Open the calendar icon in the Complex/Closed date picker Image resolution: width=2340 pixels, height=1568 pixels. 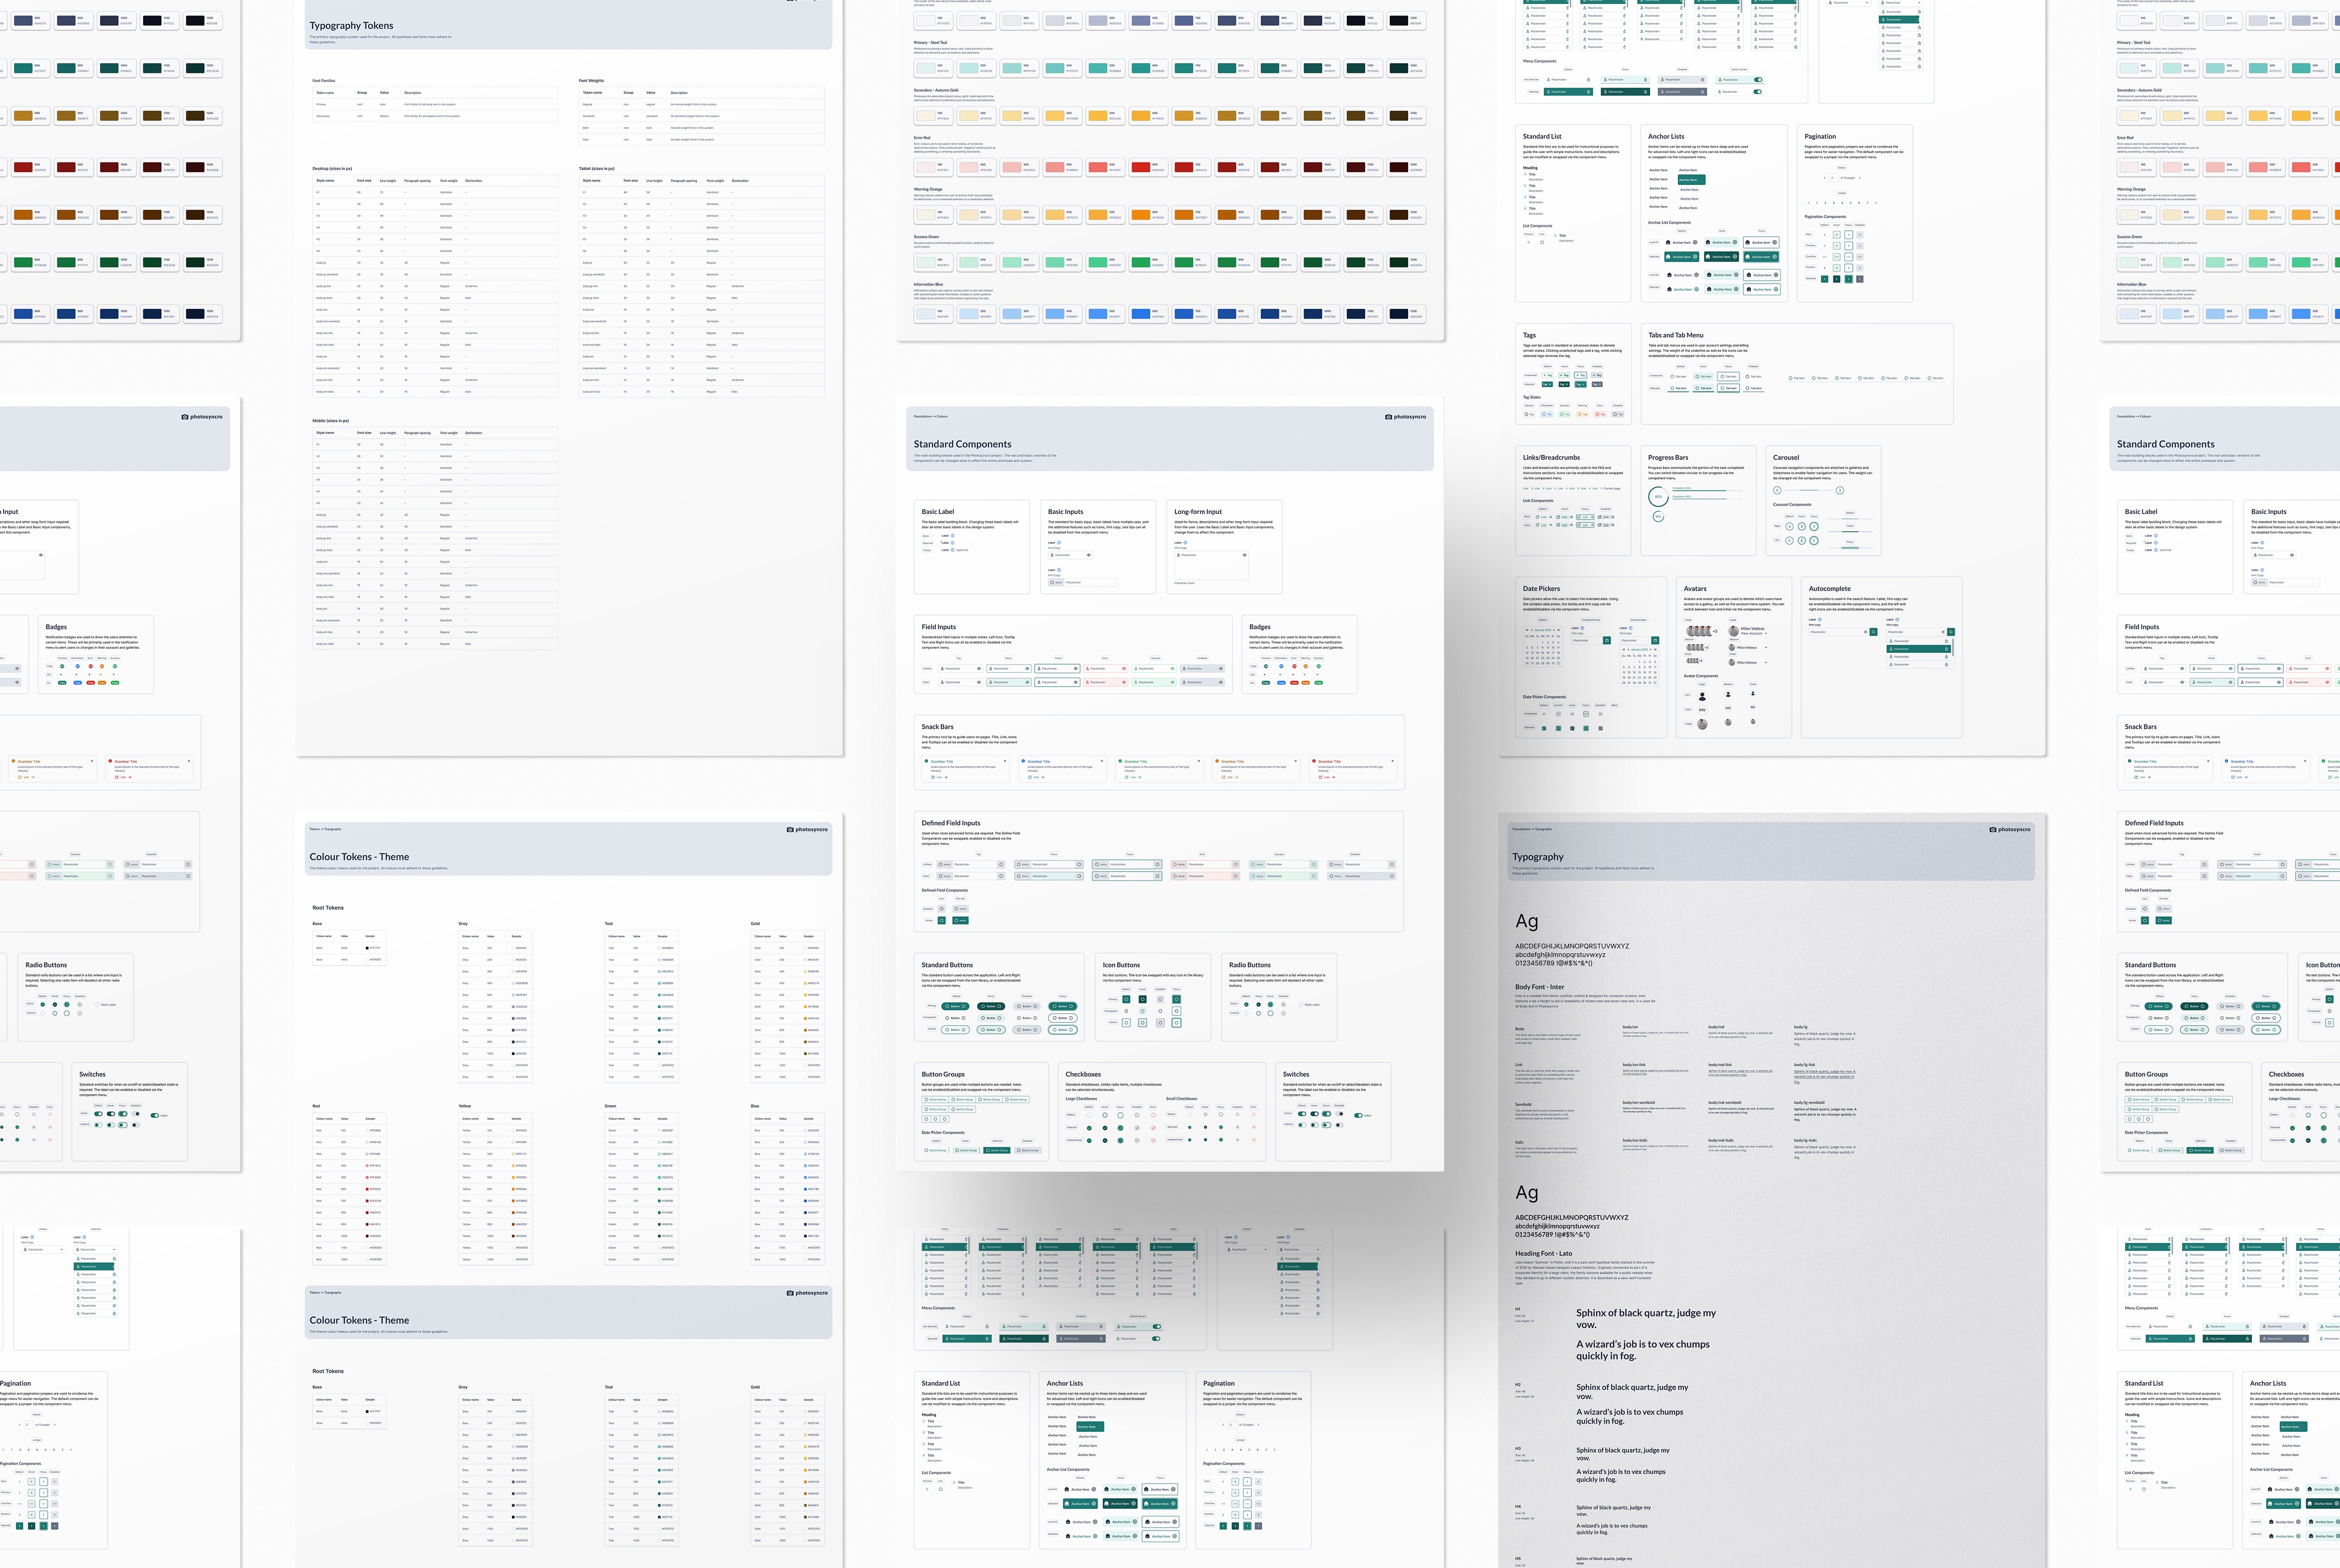(x=1606, y=641)
